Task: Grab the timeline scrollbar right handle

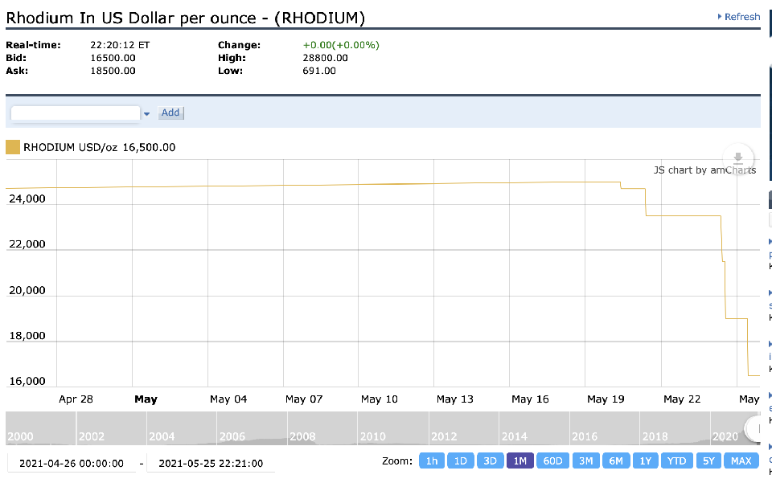Action: click(754, 428)
